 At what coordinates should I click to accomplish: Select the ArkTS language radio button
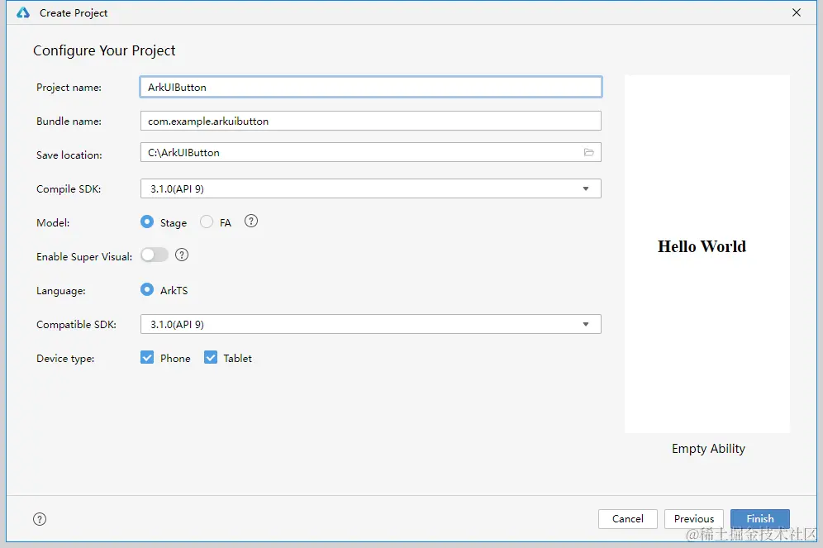pos(147,290)
